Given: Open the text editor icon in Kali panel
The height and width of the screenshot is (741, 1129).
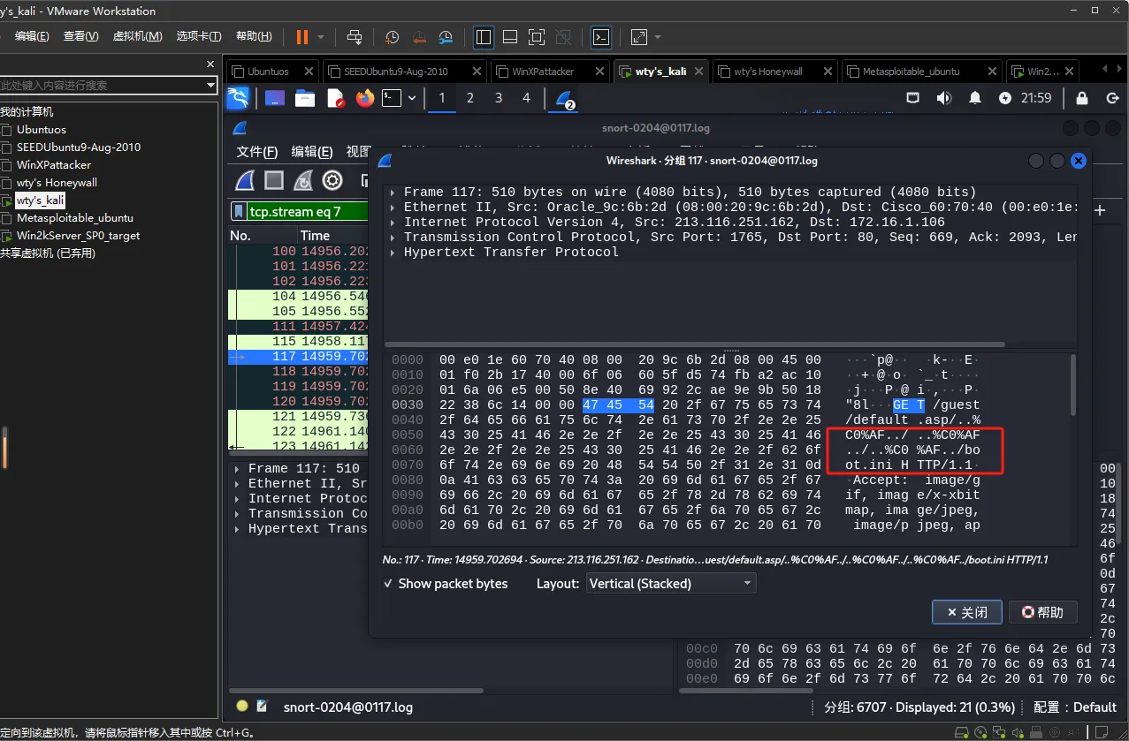Looking at the screenshot, I should pyautogui.click(x=335, y=98).
